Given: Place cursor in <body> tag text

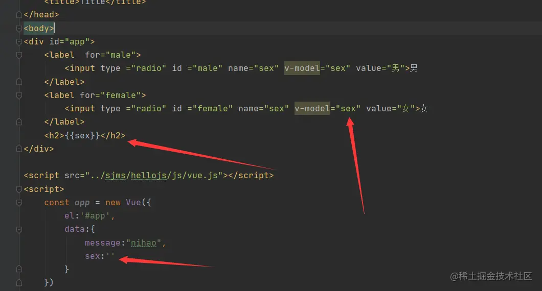Looking at the screenshot, I should [39, 28].
